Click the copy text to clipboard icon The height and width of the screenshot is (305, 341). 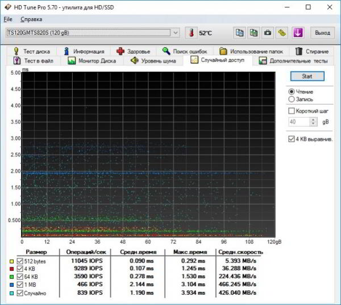[240, 33]
